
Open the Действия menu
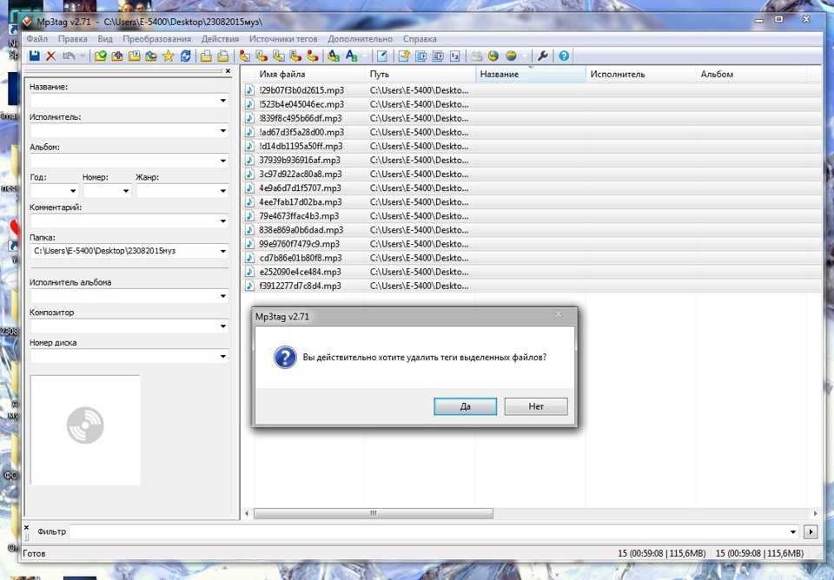coord(220,39)
